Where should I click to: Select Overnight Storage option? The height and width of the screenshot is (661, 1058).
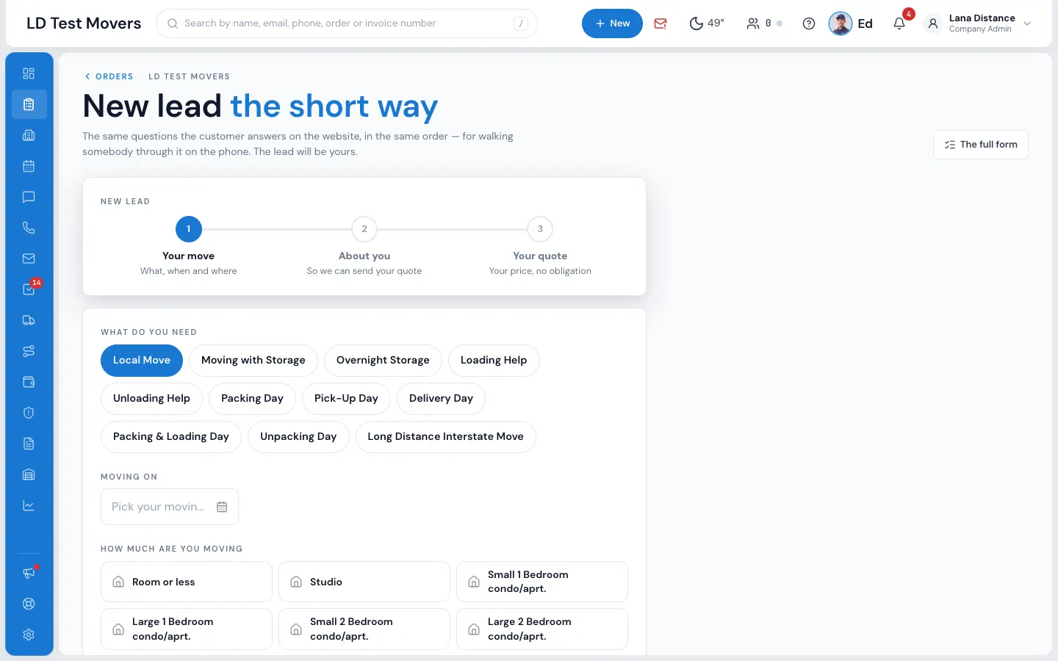383,361
